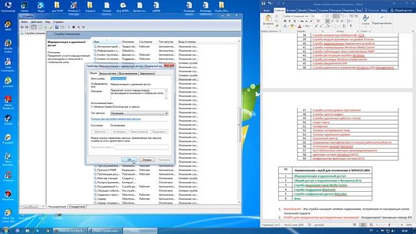Click the font color icon in Word
This screenshot has height=234, width=416.
pyautogui.click(x=300, y=26)
